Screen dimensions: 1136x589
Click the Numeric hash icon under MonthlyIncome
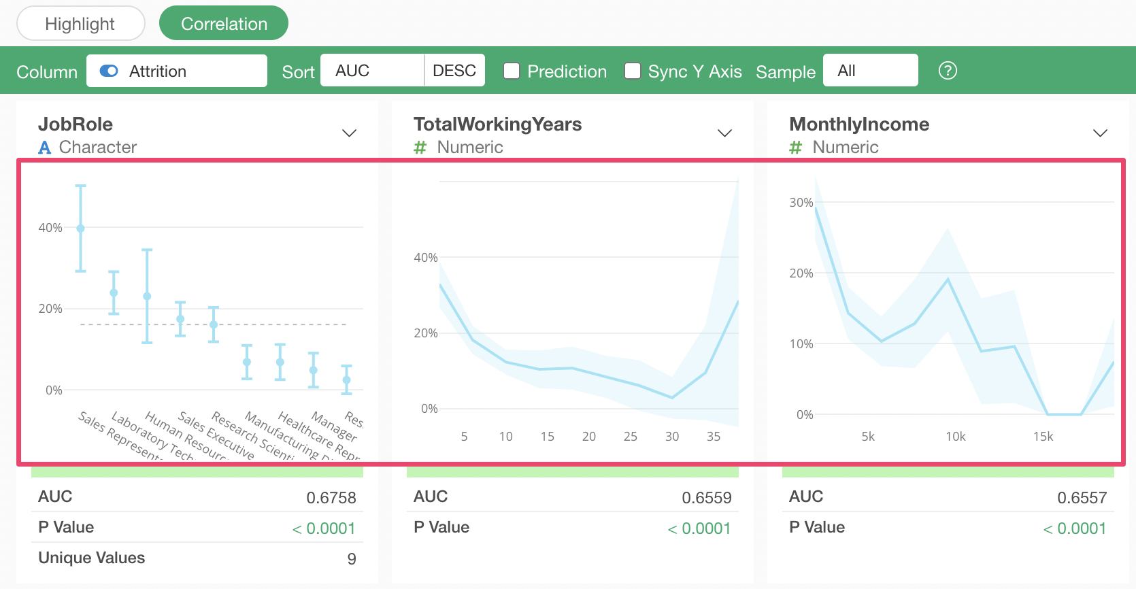[796, 148]
